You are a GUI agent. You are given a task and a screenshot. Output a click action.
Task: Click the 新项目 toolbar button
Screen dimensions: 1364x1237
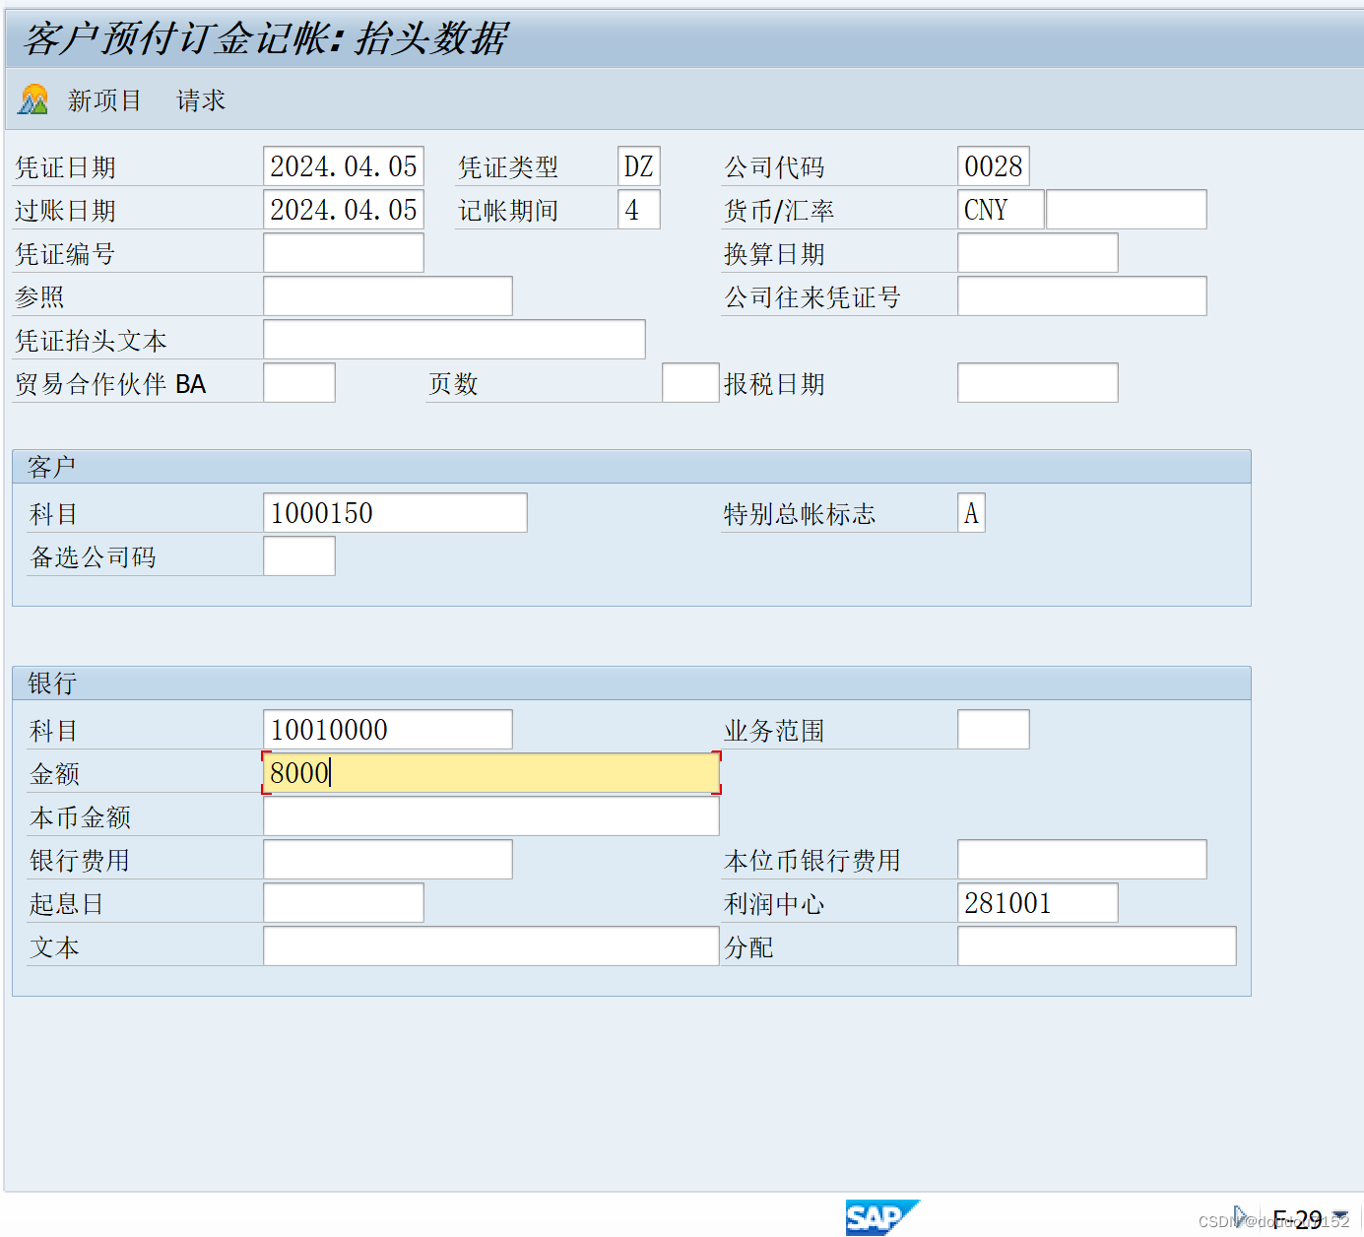(103, 99)
